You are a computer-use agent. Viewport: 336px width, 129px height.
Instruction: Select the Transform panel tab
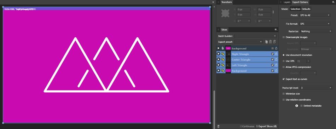click(x=226, y=2)
